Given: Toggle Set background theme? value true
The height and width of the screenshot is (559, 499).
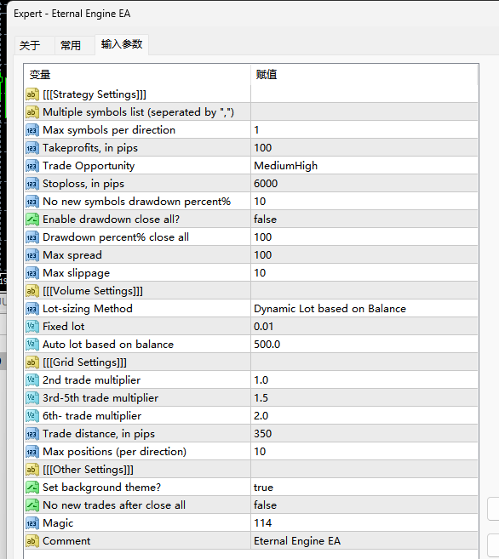Looking at the screenshot, I should click(x=364, y=488).
